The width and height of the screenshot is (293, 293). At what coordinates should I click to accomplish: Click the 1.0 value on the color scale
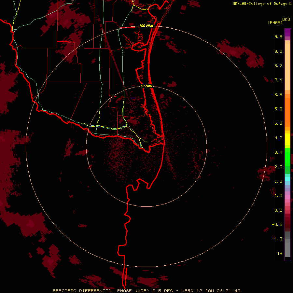click(x=278, y=196)
